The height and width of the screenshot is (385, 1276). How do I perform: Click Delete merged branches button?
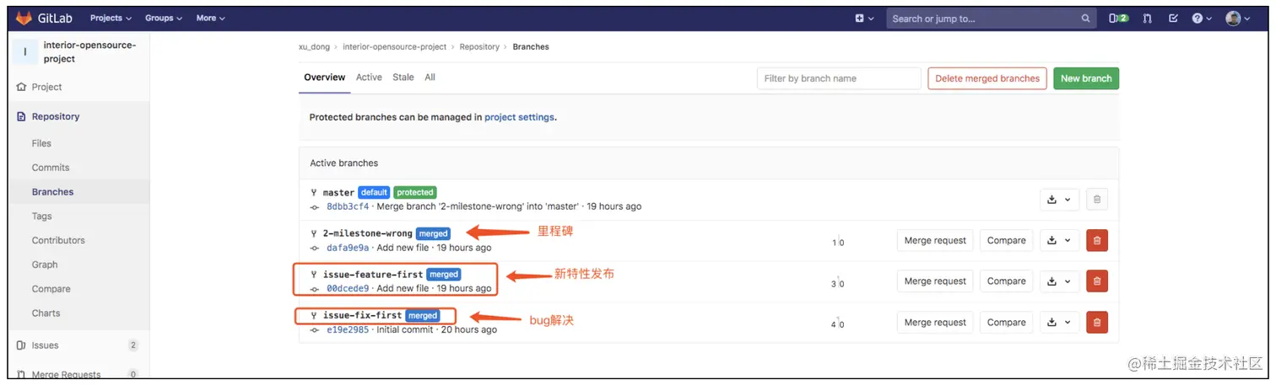[x=987, y=78]
